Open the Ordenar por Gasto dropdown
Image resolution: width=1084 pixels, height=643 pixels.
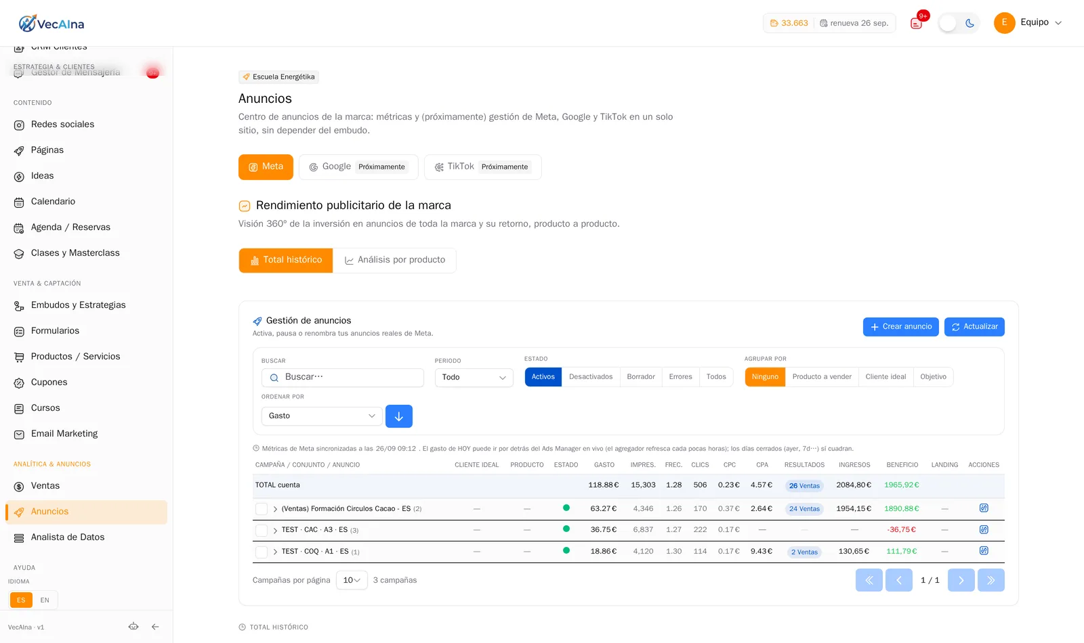coord(322,416)
